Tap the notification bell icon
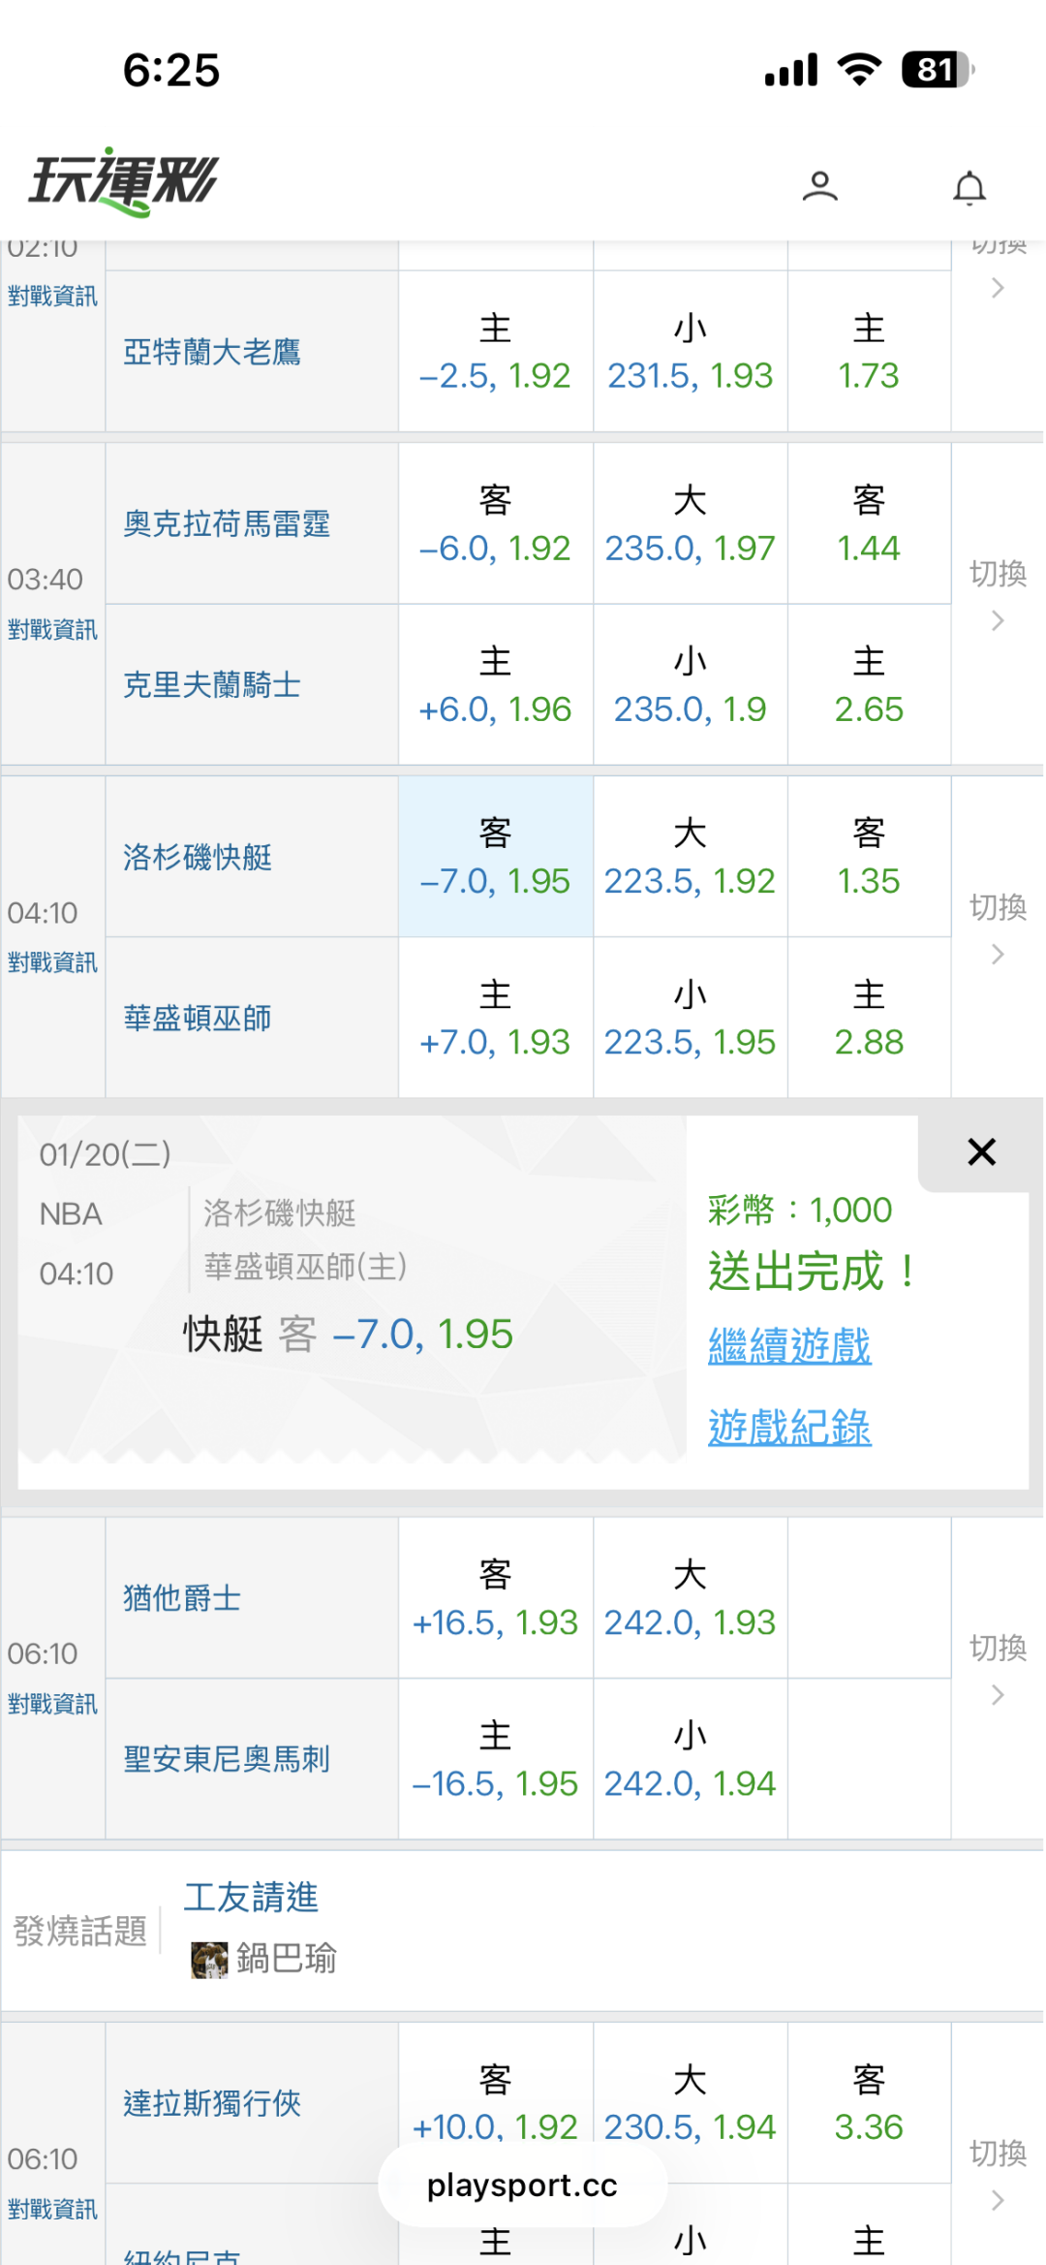The width and height of the screenshot is (1046, 2265). [x=969, y=188]
